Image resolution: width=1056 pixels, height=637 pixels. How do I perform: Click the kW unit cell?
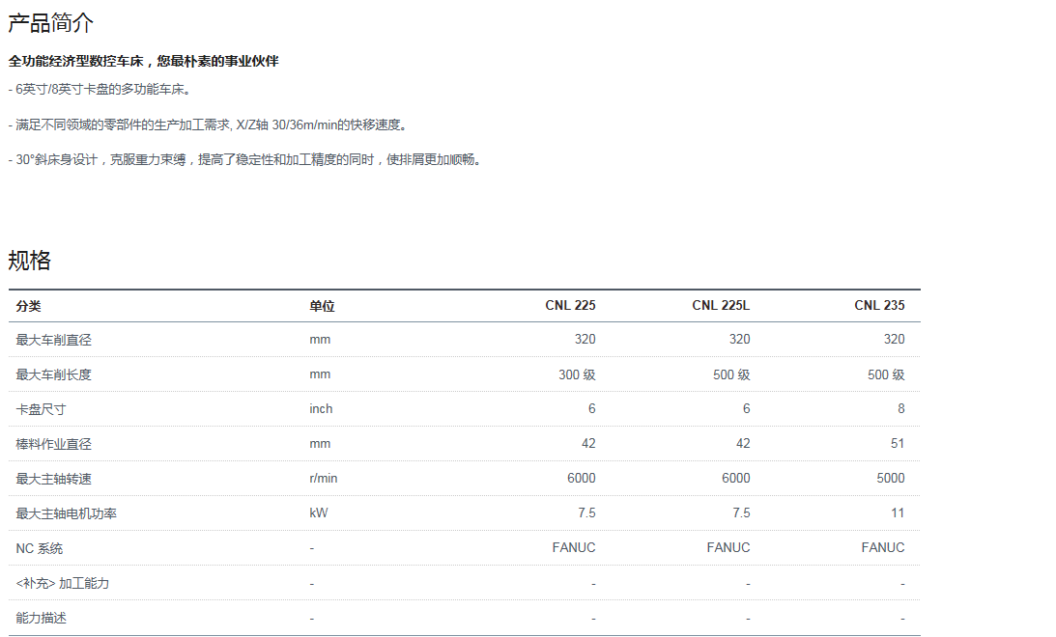pyautogui.click(x=319, y=513)
